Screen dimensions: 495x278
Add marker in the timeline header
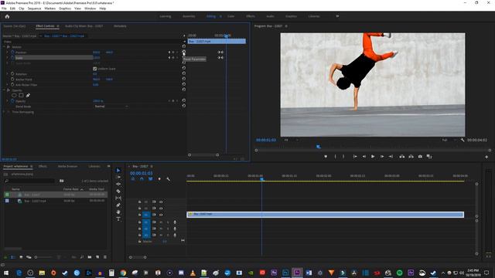(x=159, y=179)
